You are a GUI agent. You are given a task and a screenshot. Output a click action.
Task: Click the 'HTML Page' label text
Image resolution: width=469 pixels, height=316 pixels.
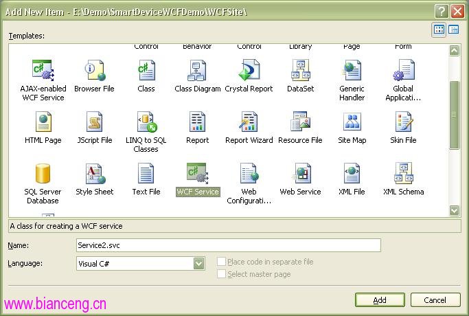point(43,140)
